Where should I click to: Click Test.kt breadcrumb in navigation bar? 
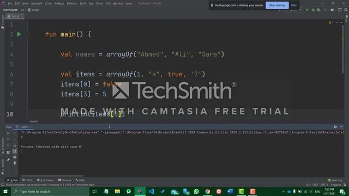point(34,10)
